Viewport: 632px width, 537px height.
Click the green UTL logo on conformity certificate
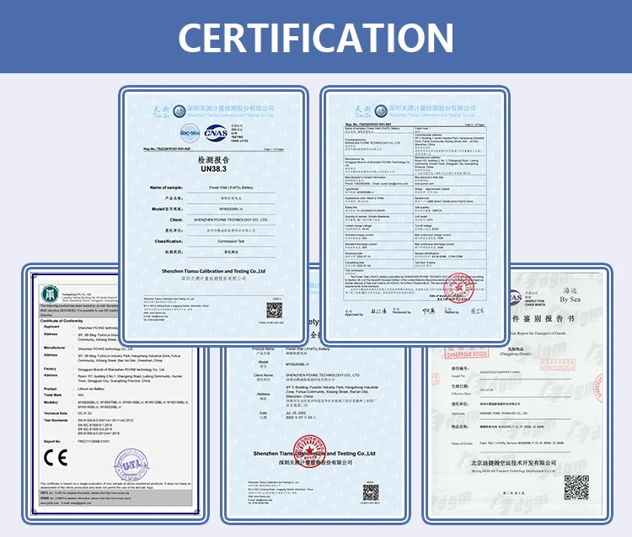[x=51, y=295]
